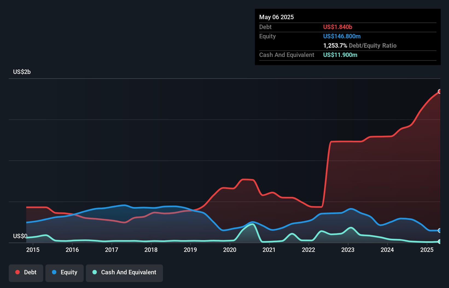This screenshot has height=288, width=449.
Task: Click the 2021 x-axis label
Action: pyautogui.click(x=269, y=250)
